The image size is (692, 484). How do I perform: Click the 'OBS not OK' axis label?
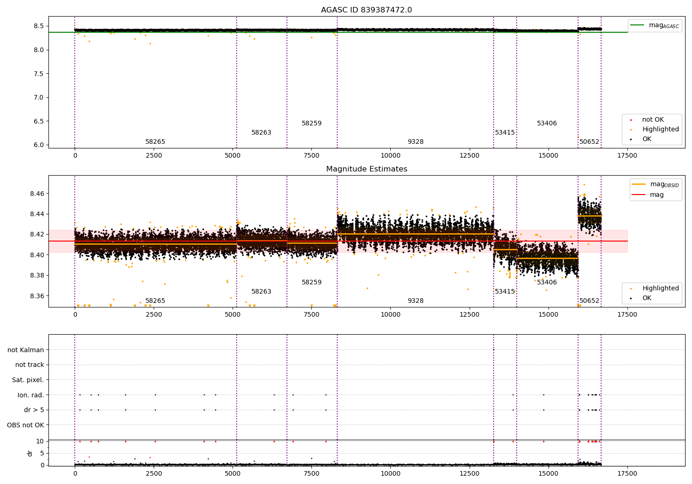(x=25, y=425)
